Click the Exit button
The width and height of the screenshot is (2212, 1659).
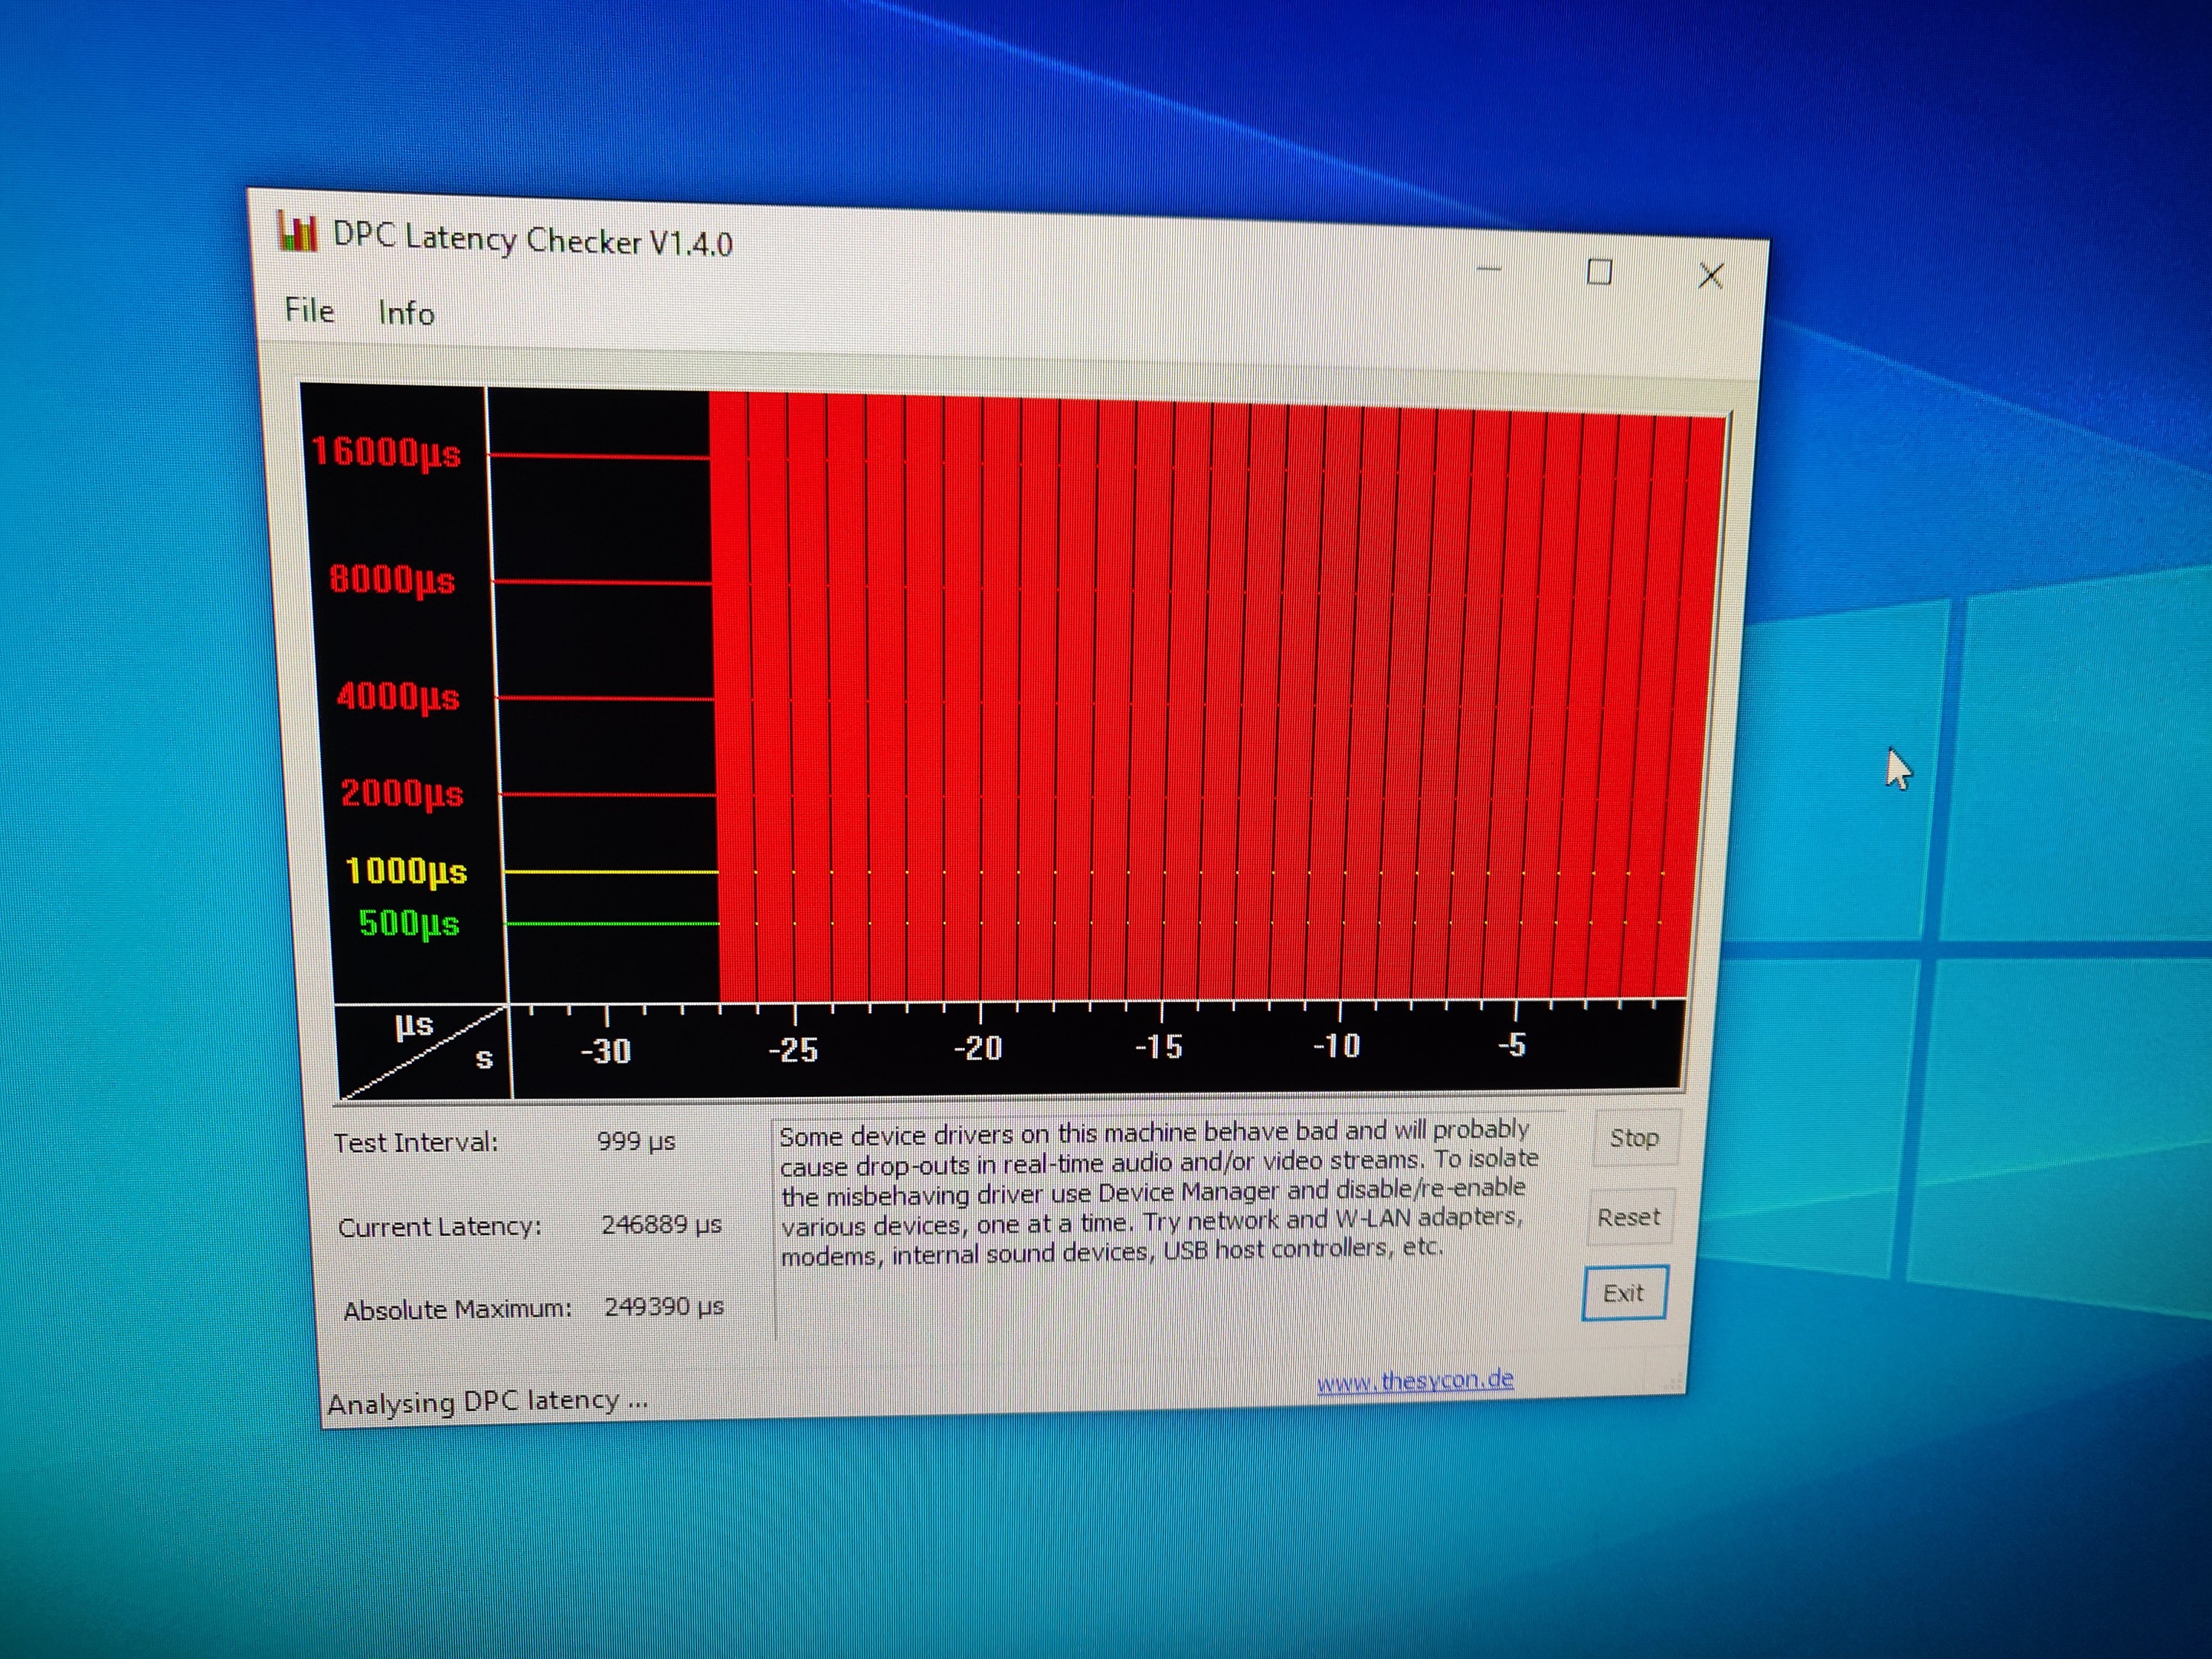point(1624,1293)
